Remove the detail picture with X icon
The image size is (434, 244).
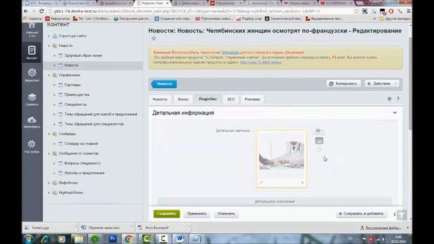coord(302,182)
